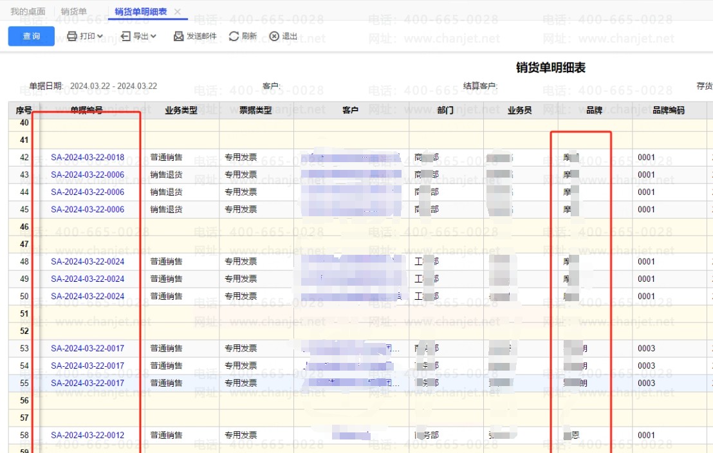Click the 部门 column header
This screenshot has width=713, height=453.
445,110
